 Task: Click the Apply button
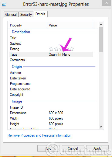pos(97,148)
